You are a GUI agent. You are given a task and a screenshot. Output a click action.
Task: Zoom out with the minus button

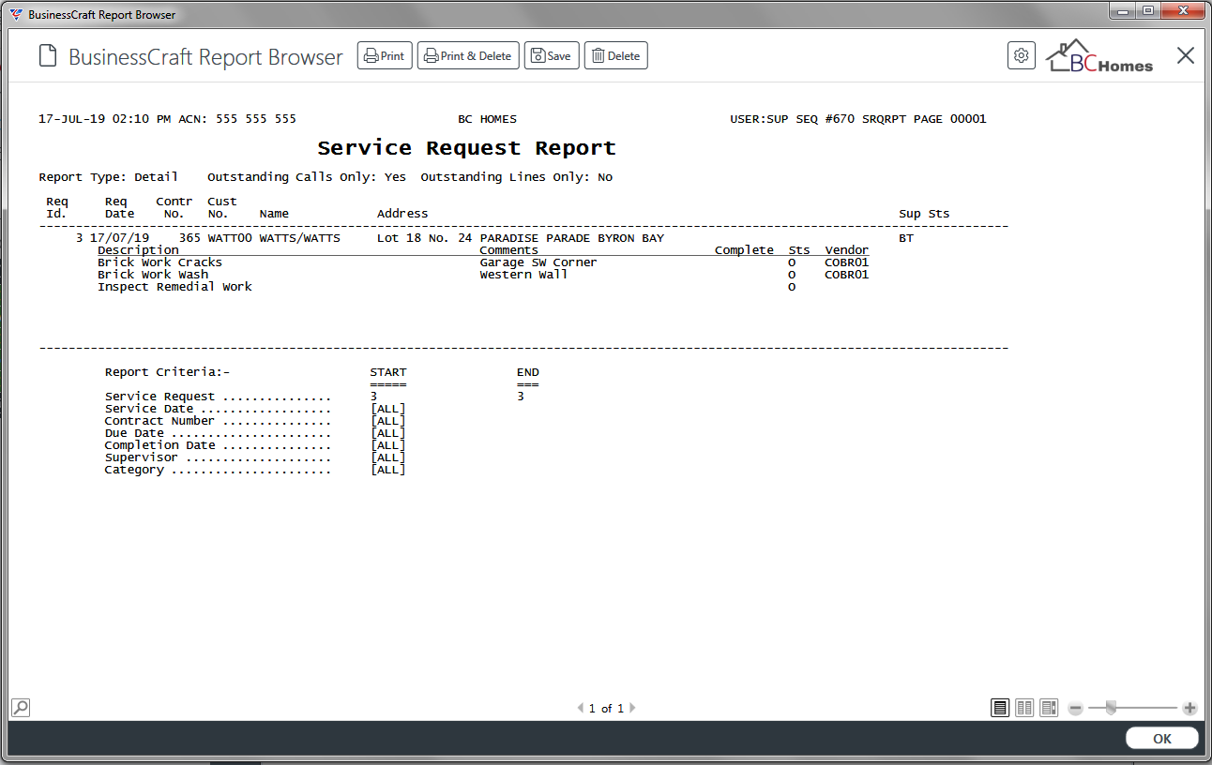tap(1075, 709)
